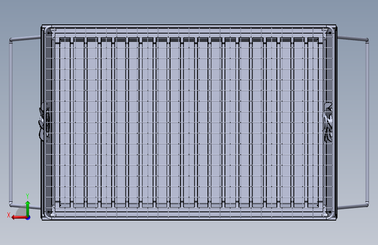Select the left tubular carry handle of the model
Viewport: 378px width, 245px height.
(11, 122)
